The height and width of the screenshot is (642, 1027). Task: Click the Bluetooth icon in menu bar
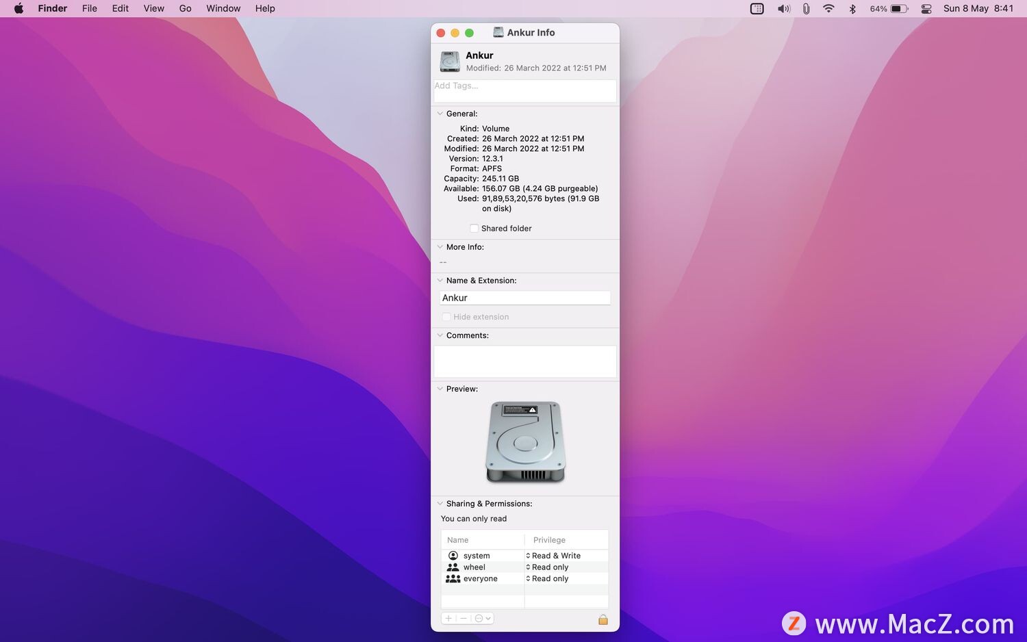(x=852, y=8)
